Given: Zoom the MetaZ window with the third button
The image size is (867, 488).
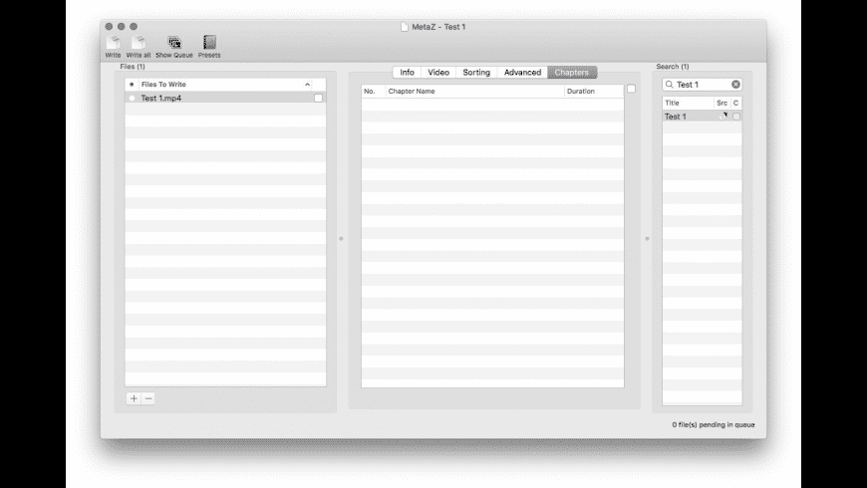Looking at the screenshot, I should click(134, 27).
